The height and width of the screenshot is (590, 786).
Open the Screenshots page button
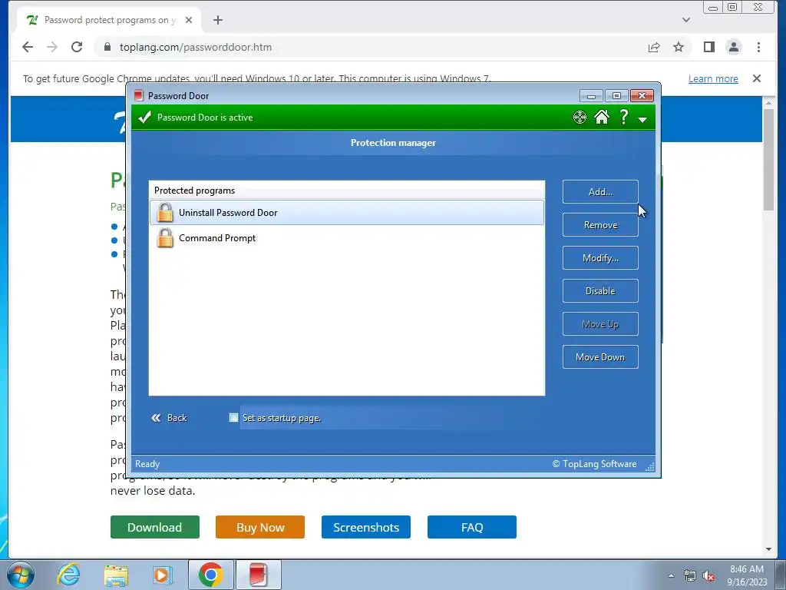(x=366, y=527)
